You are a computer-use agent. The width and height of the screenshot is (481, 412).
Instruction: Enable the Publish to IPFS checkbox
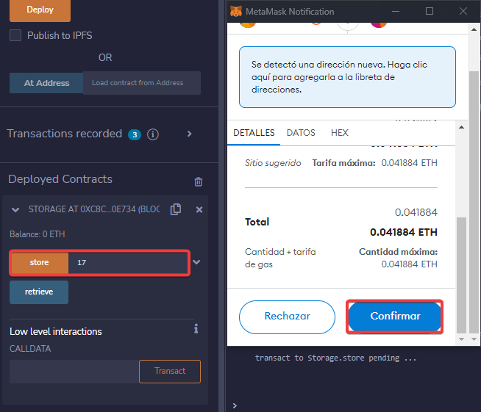tap(15, 35)
